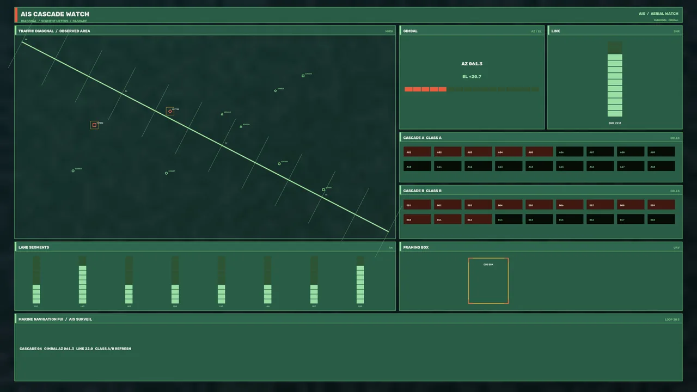Viewport: 697px width, 392px height.
Task: Pick the green diamond contact on the map
Action: pos(276,90)
